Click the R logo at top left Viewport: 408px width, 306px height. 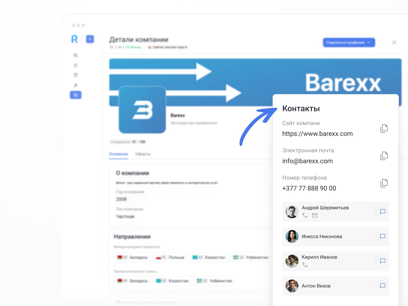(74, 39)
